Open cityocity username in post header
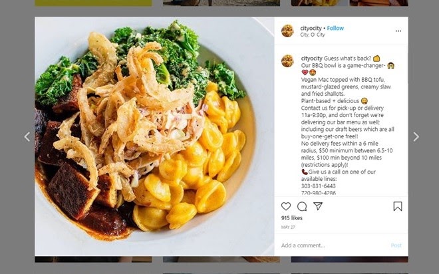This screenshot has height=274, width=439. (311, 29)
